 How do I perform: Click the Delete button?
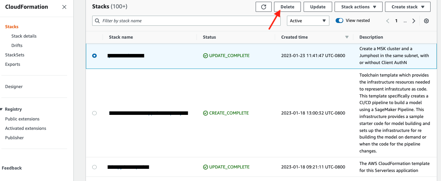[x=287, y=7]
